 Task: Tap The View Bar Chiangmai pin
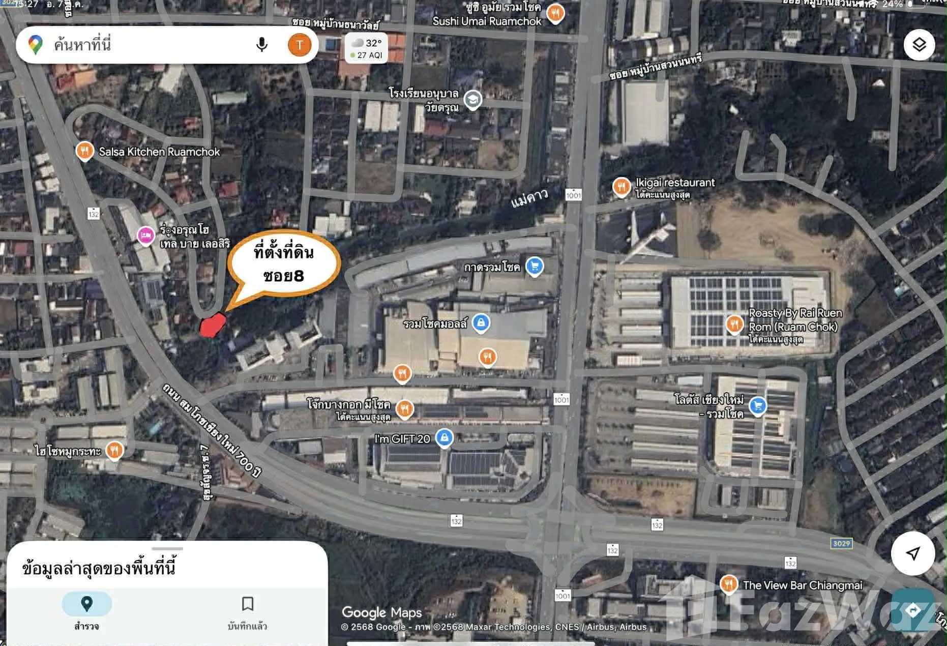click(x=728, y=584)
